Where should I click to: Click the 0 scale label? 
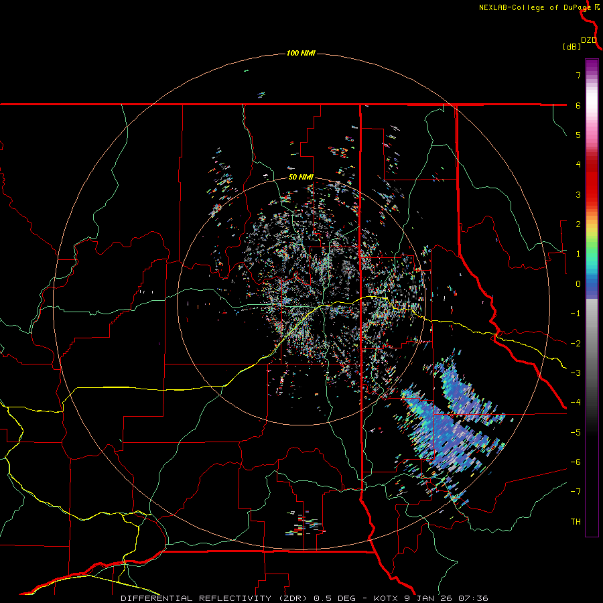pos(578,284)
